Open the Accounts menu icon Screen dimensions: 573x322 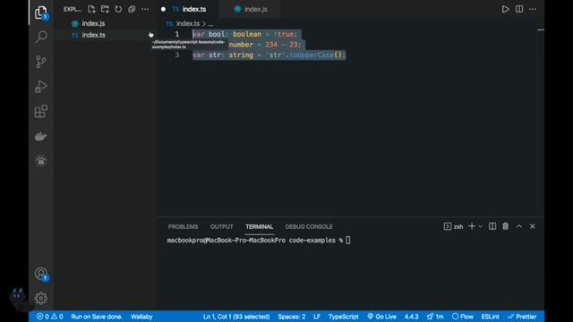(x=41, y=274)
